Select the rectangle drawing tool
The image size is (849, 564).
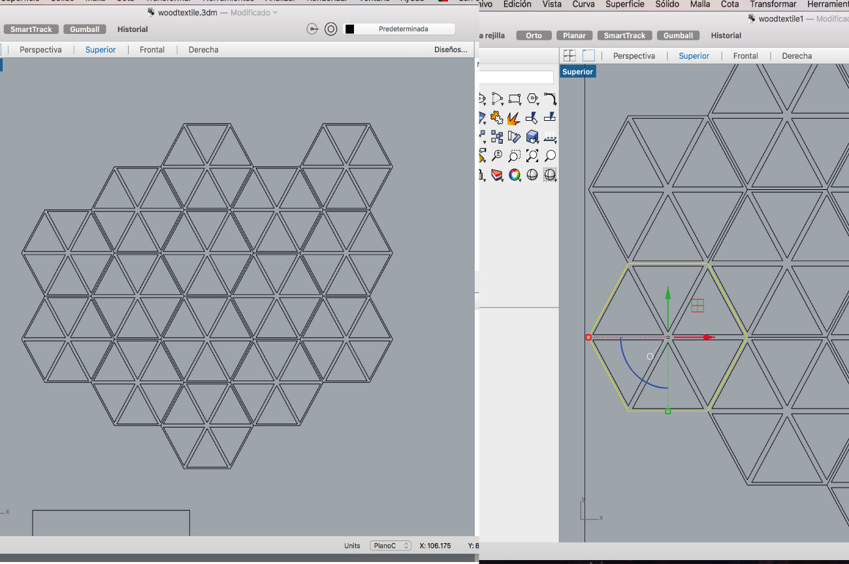click(x=515, y=99)
